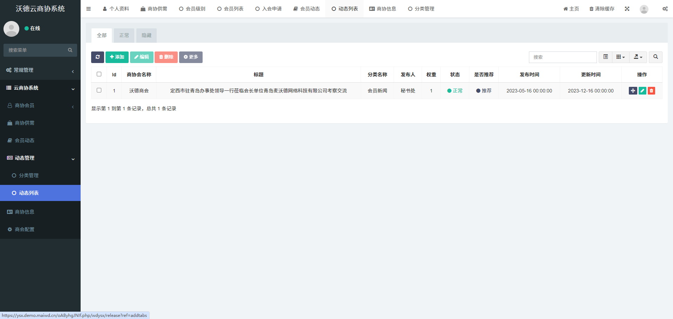Select 动态列表 in sidebar submenu
673x319 pixels.
tap(40, 193)
